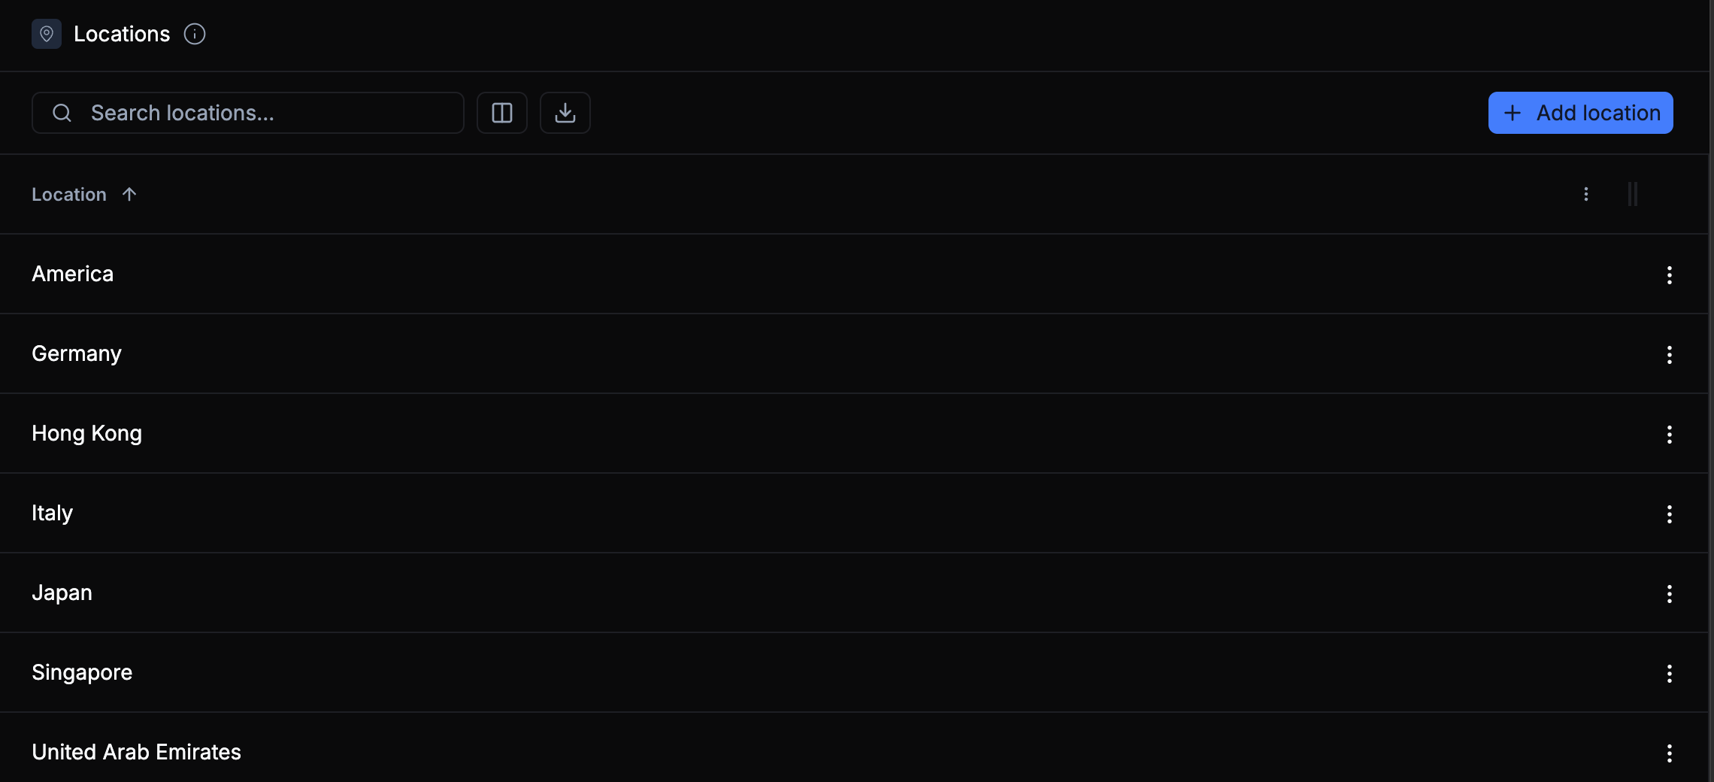
Task: Open the Italy row actions menu
Action: click(1669, 514)
